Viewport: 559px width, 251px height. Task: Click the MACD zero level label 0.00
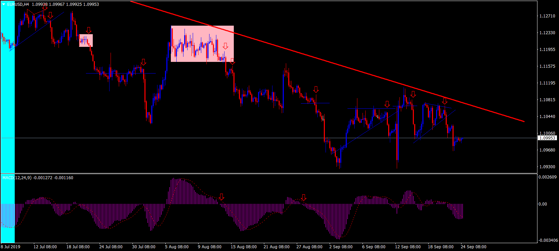point(543,204)
